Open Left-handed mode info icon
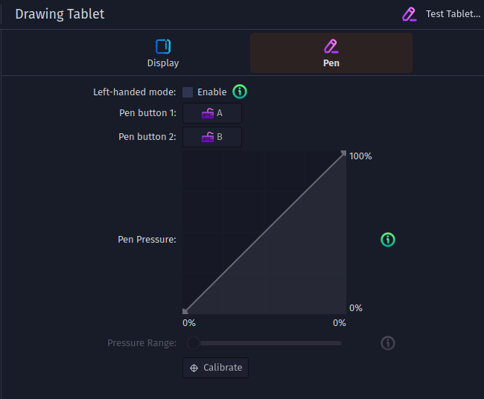This screenshot has width=484, height=399. [x=240, y=92]
